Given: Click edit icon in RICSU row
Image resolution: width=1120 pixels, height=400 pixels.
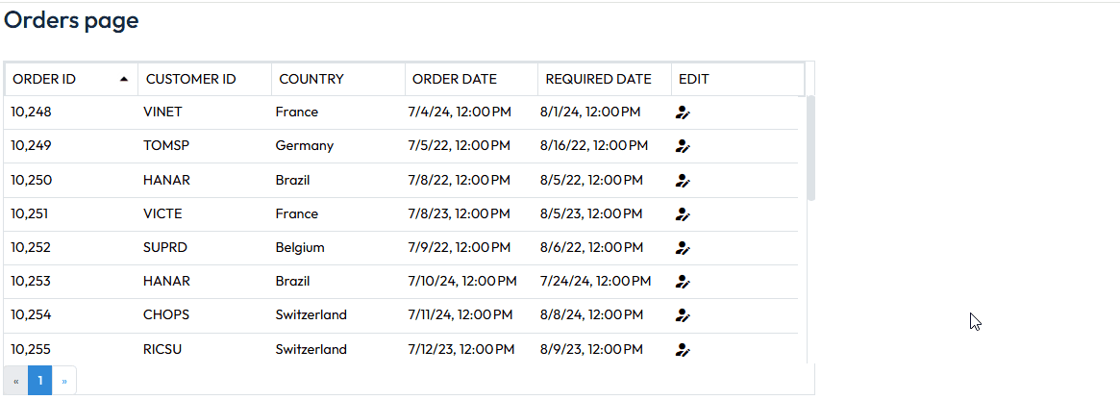Looking at the screenshot, I should pyautogui.click(x=683, y=350).
